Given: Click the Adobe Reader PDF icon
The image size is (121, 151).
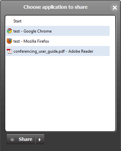Looking at the screenshot, I should [9, 51].
